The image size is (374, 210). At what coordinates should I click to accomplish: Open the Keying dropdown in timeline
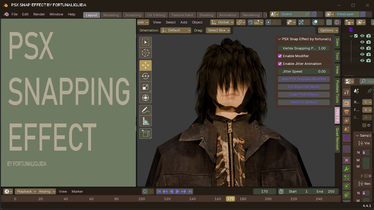point(47,192)
